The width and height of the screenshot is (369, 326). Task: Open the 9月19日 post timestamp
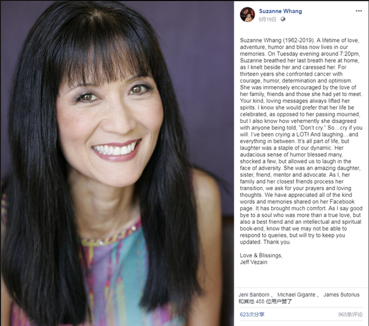(x=268, y=20)
